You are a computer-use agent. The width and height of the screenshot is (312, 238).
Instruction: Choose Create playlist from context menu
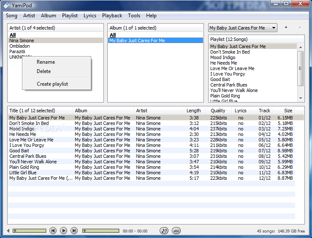tap(52, 84)
